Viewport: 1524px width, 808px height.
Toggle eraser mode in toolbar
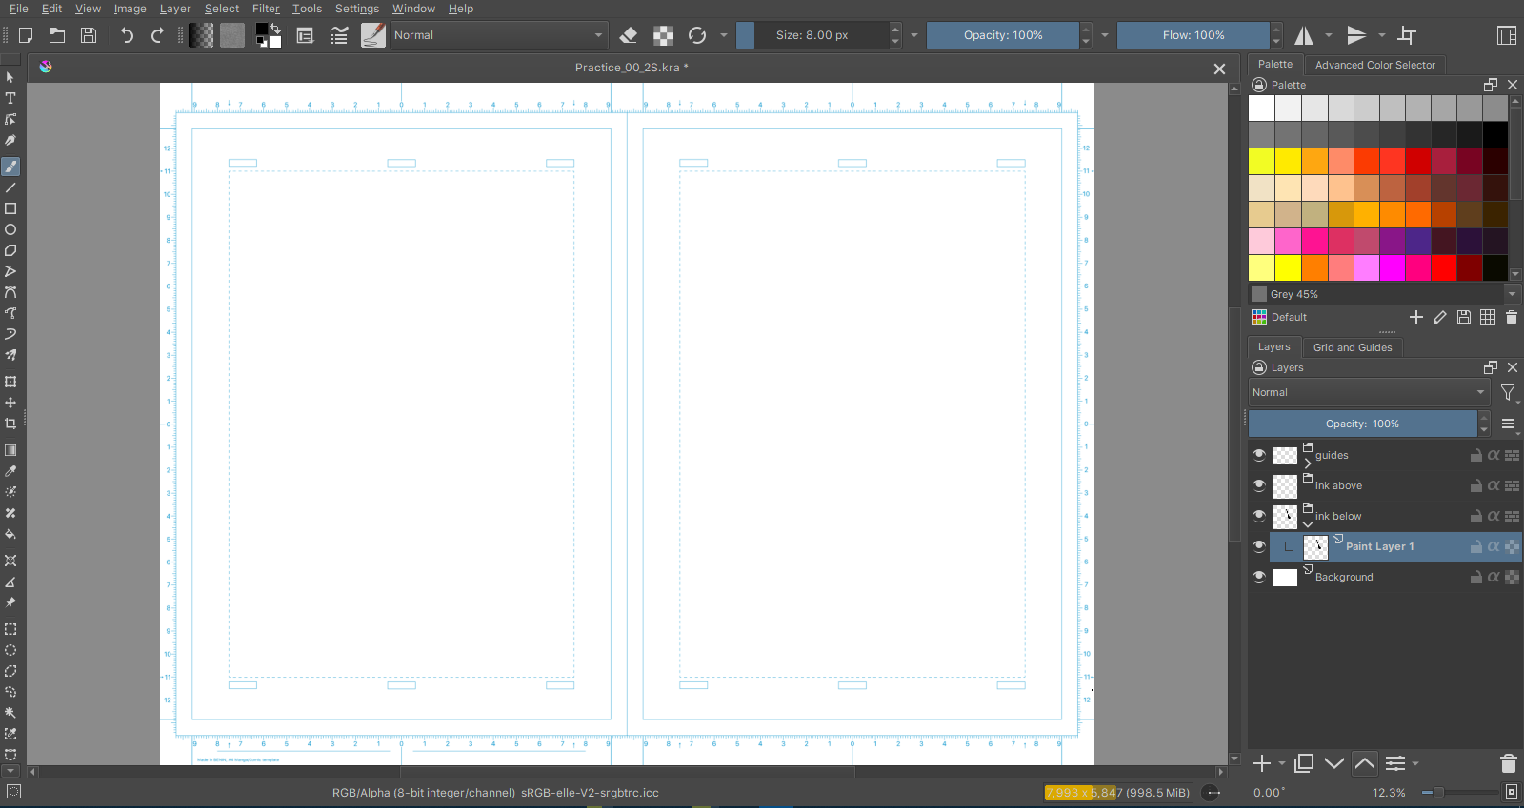pyautogui.click(x=628, y=35)
